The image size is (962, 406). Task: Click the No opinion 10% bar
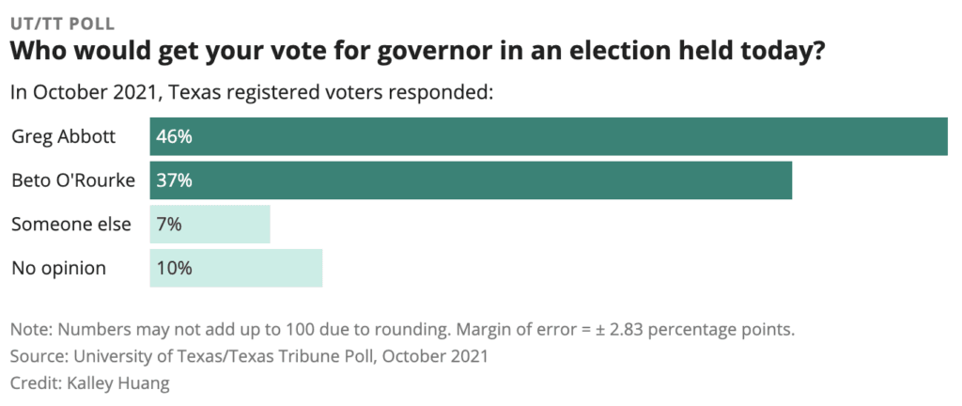[x=254, y=268]
